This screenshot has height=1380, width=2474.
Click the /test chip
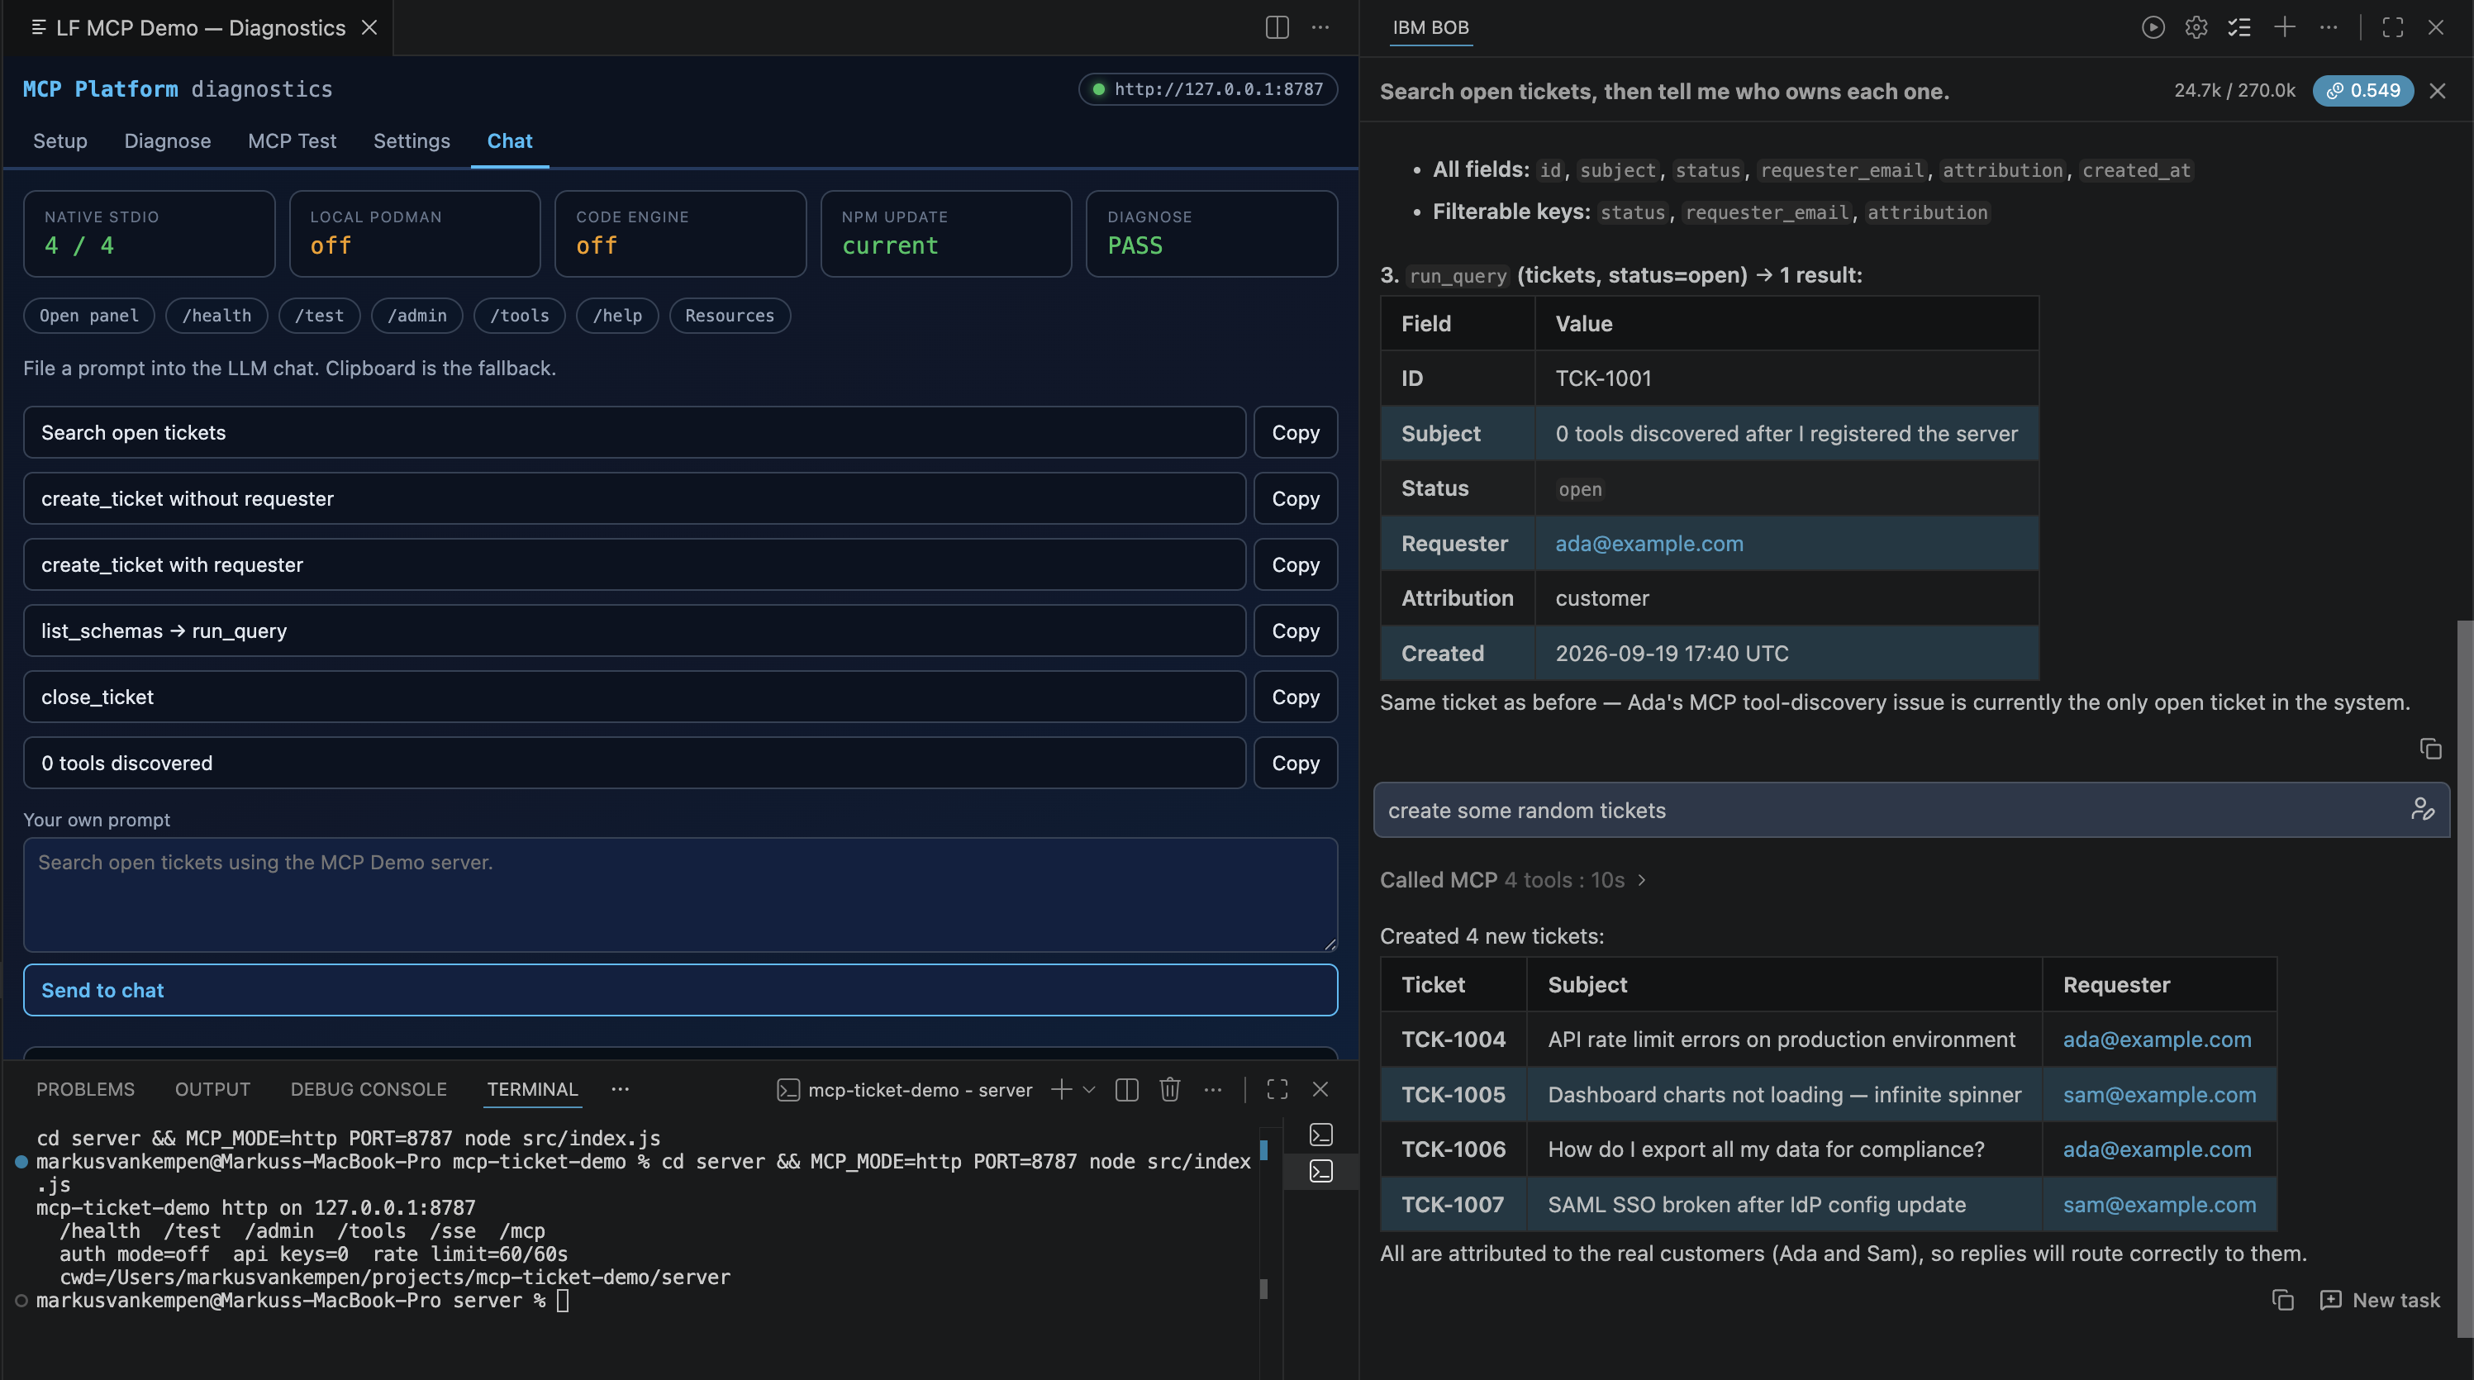click(x=319, y=316)
